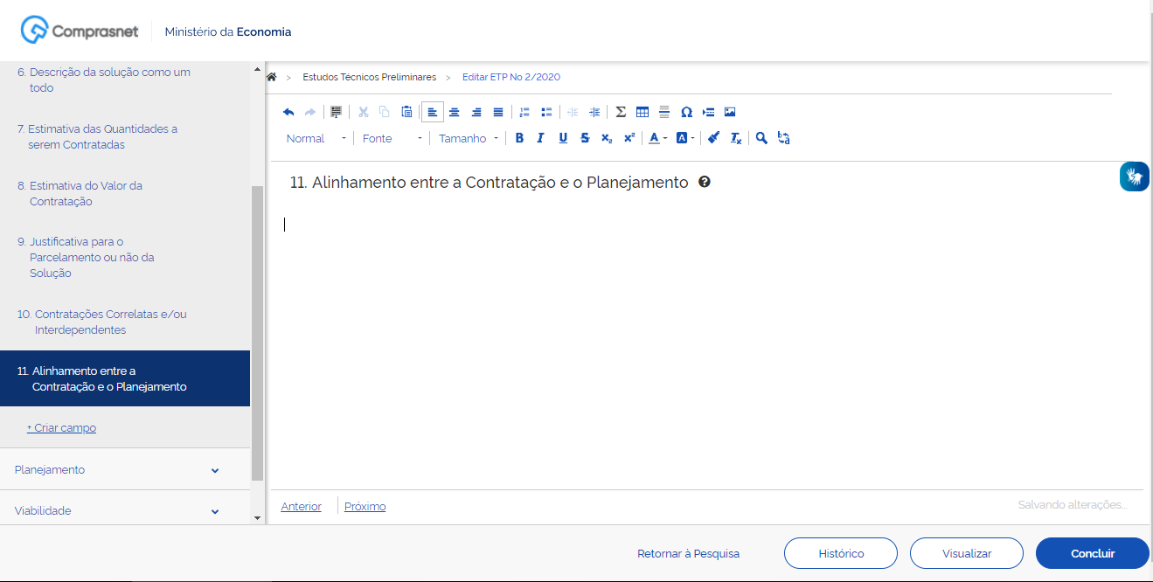Open the Normal paragraph format dropdown
This screenshot has width=1153, height=582.
pos(316,138)
